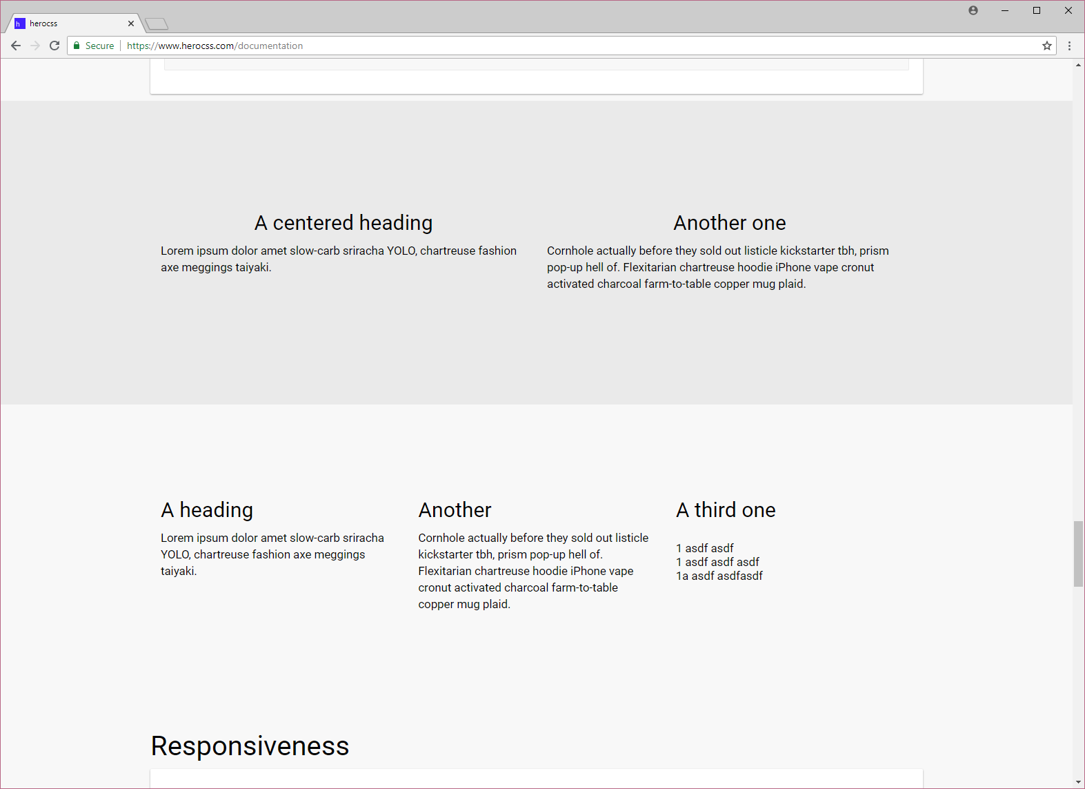This screenshot has width=1085, height=789.
Task: Click the "Responsiveness" section heading
Action: [250, 746]
